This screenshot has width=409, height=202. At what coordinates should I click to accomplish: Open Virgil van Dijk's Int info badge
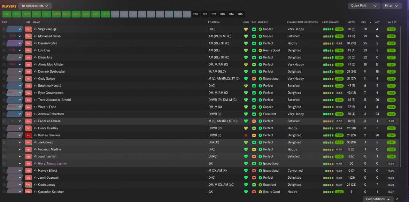click(28, 29)
